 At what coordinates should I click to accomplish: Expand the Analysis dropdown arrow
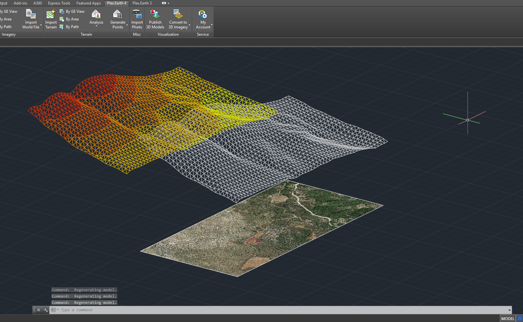pos(96,26)
